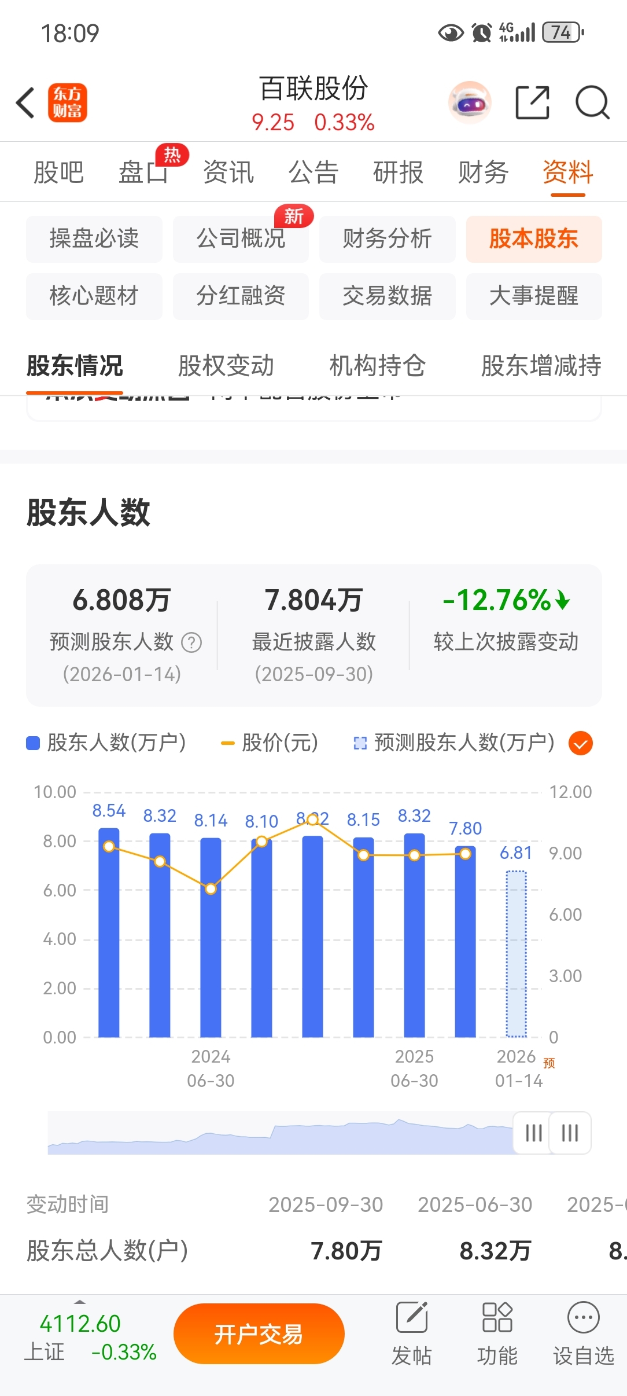Open 财务分析 section

388,239
